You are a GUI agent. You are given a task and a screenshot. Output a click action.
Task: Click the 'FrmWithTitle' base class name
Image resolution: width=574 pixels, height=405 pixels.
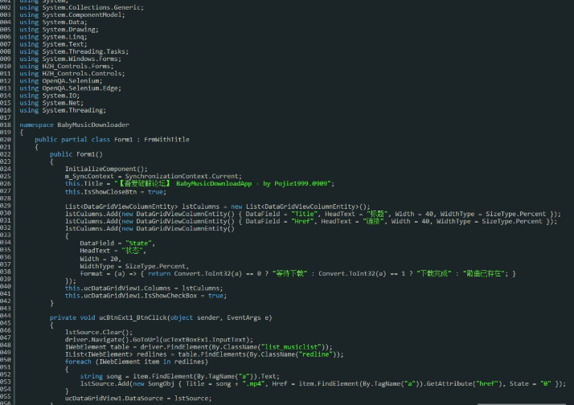(166, 139)
